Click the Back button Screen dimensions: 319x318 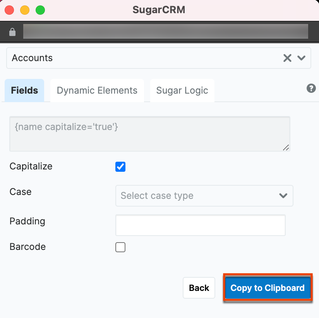(199, 288)
